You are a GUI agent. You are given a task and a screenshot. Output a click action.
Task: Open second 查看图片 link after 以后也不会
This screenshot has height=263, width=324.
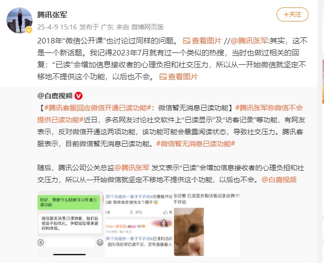coord(178,77)
